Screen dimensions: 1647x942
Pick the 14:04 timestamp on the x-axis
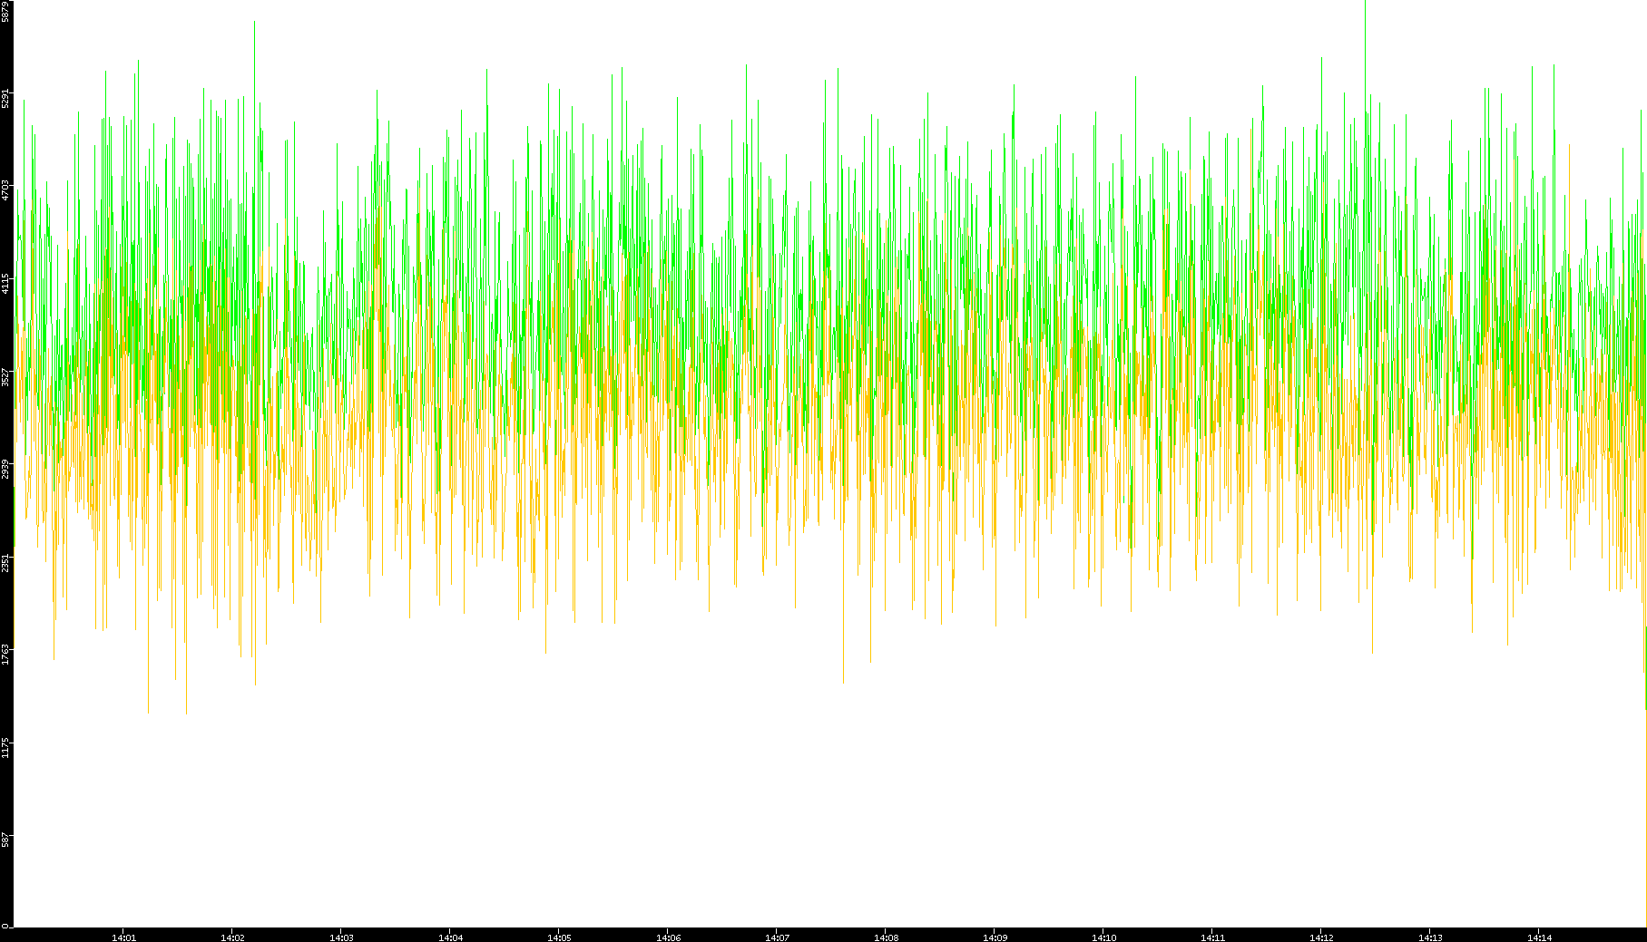[450, 937]
